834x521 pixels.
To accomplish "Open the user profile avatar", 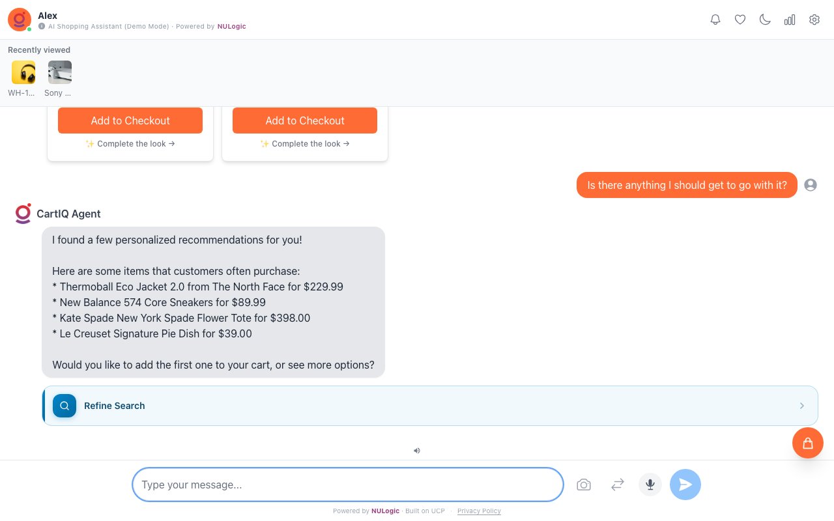I will (811, 185).
